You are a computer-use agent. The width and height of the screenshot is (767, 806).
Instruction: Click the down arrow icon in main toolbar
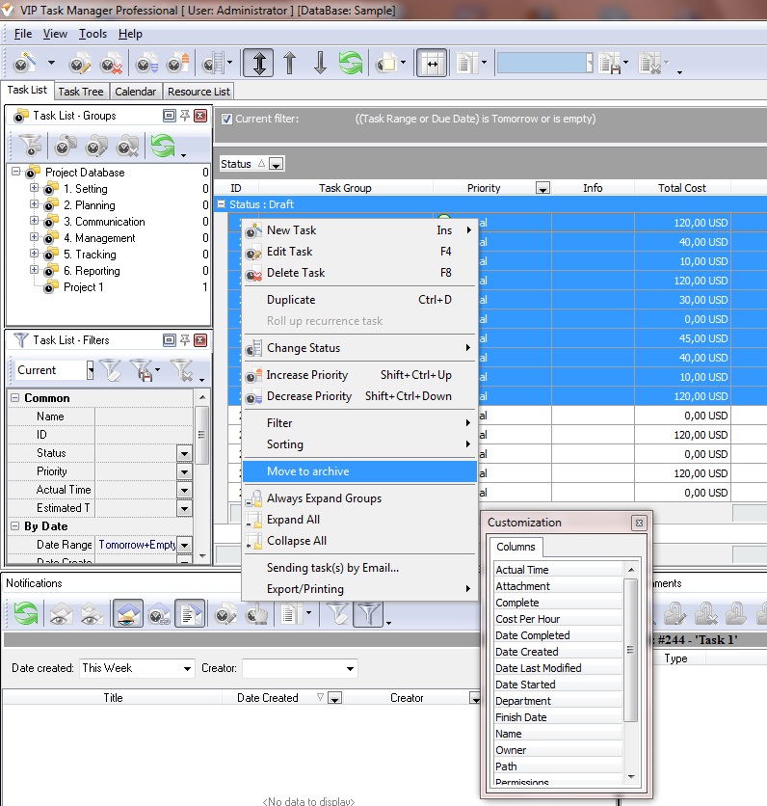[x=321, y=64]
